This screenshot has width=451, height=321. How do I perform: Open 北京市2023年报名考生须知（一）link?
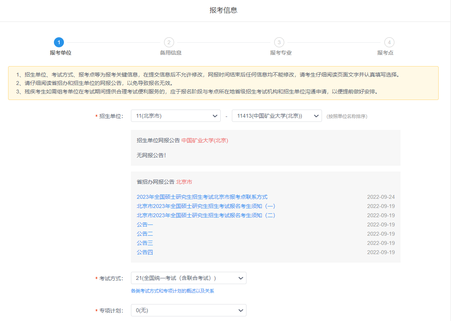206,206
